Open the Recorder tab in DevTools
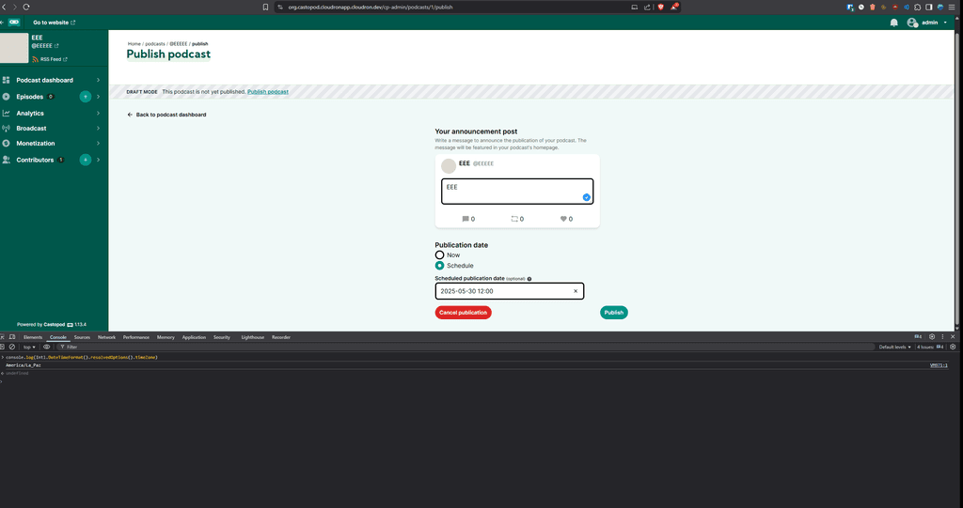Image resolution: width=963 pixels, height=508 pixels. pos(280,337)
